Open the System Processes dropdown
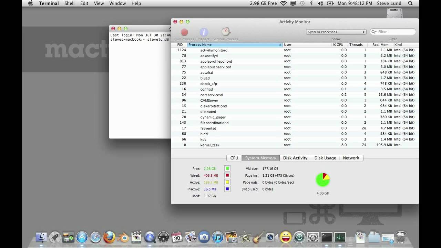441x248 pixels. [x=336, y=32]
